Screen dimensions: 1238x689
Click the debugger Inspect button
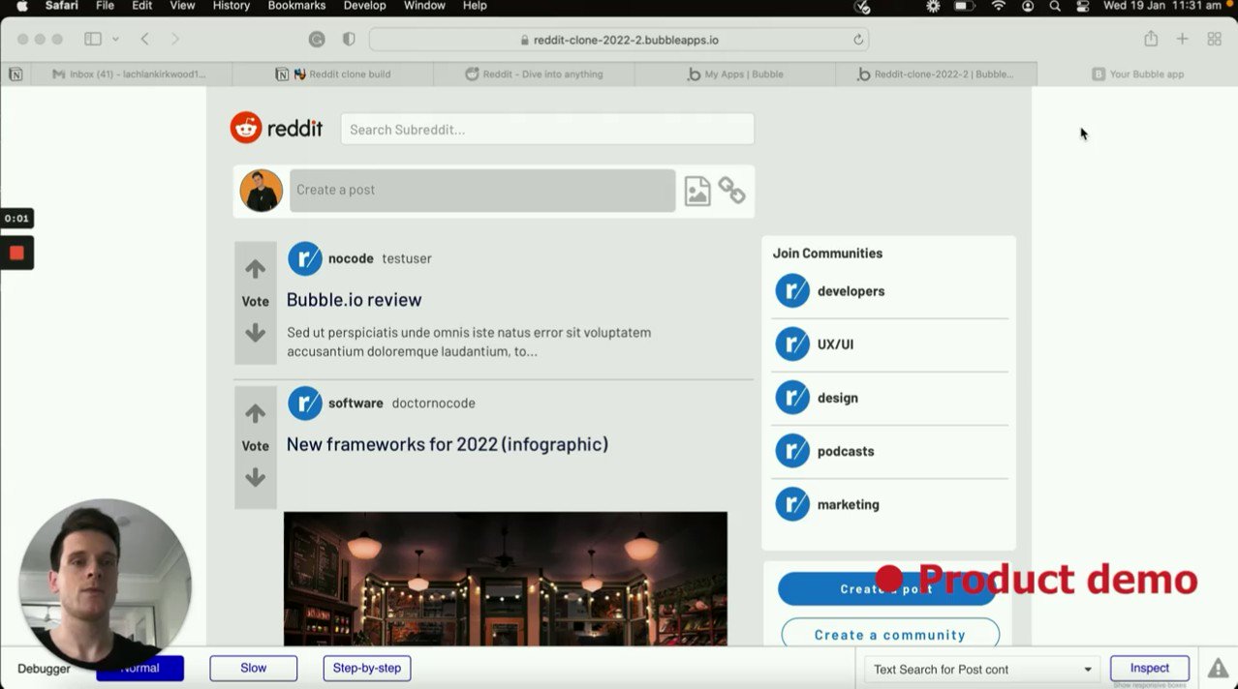click(x=1150, y=668)
